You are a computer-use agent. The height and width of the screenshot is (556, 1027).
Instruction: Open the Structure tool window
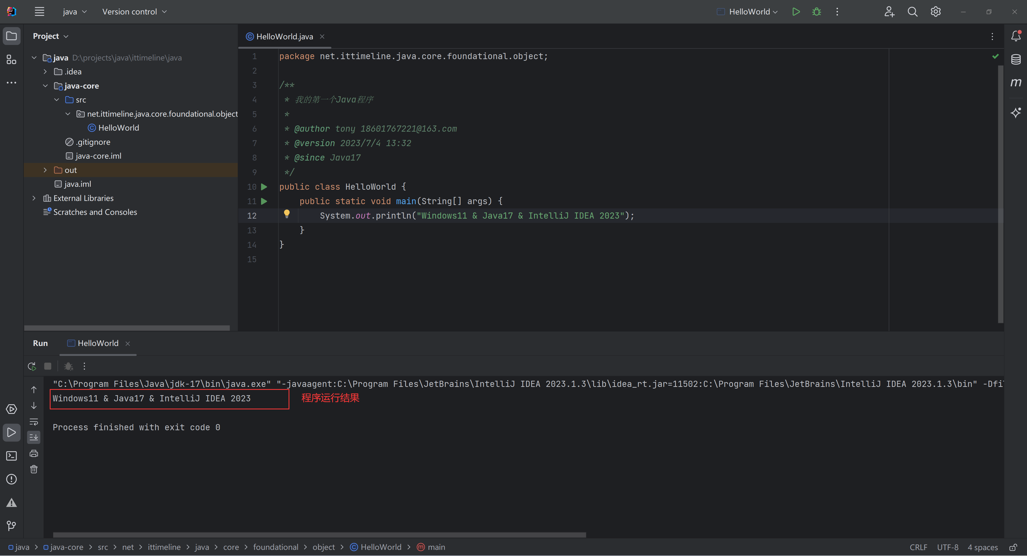(12, 59)
